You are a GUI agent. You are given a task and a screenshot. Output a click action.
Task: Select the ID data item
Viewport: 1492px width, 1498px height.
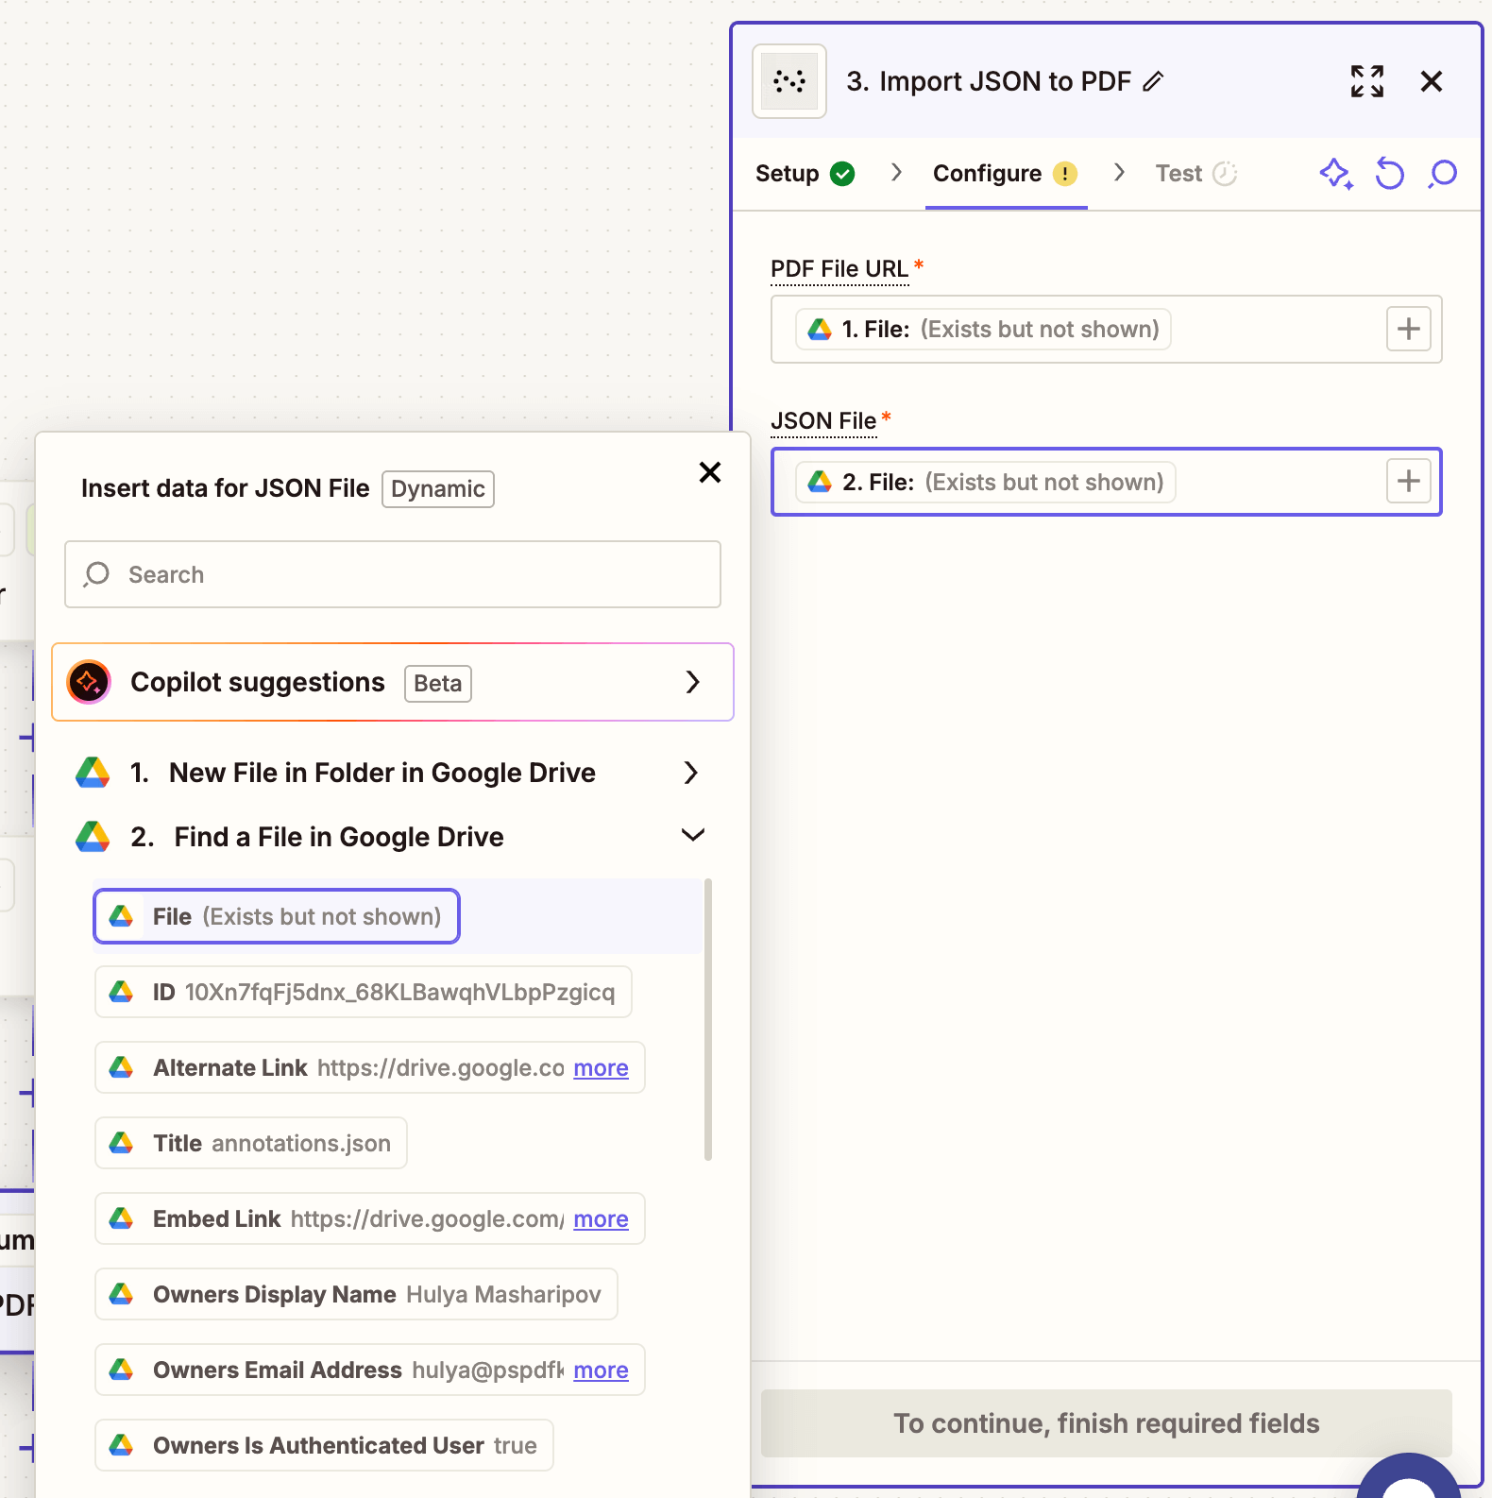(363, 993)
